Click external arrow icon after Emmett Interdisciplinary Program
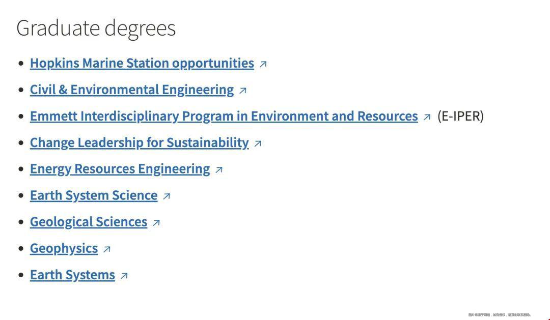 (x=427, y=117)
